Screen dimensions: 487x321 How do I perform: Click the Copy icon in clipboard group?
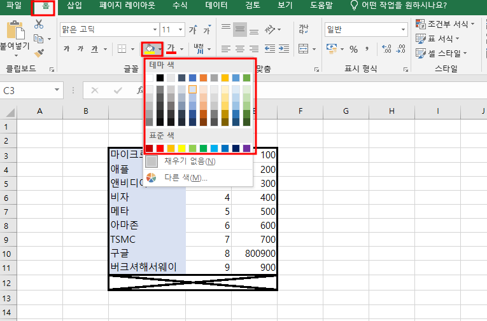coord(38,39)
